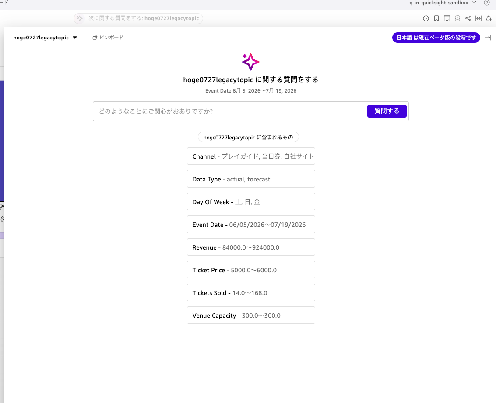Select the Day Of Week field card

[251, 201]
